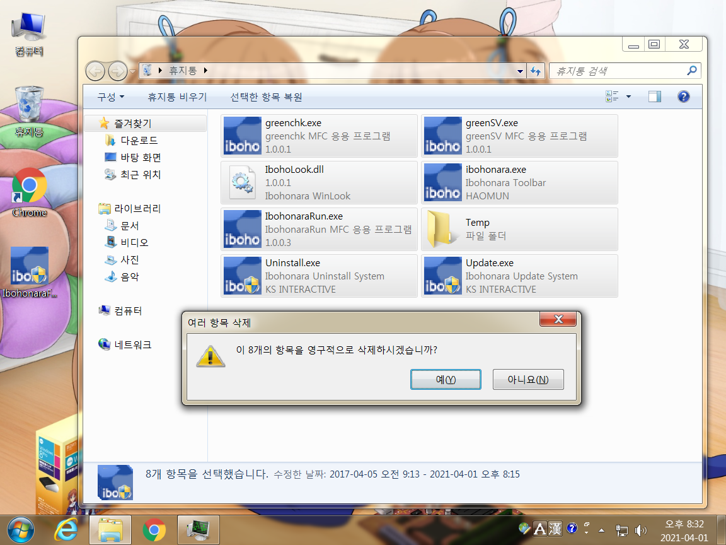The image size is (726, 545).
Task: Launch Internet Explorer from taskbar
Action: coord(66,530)
